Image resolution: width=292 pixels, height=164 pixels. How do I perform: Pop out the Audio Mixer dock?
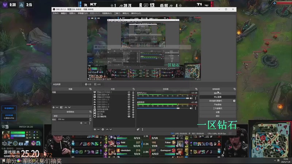[x=196, y=89]
